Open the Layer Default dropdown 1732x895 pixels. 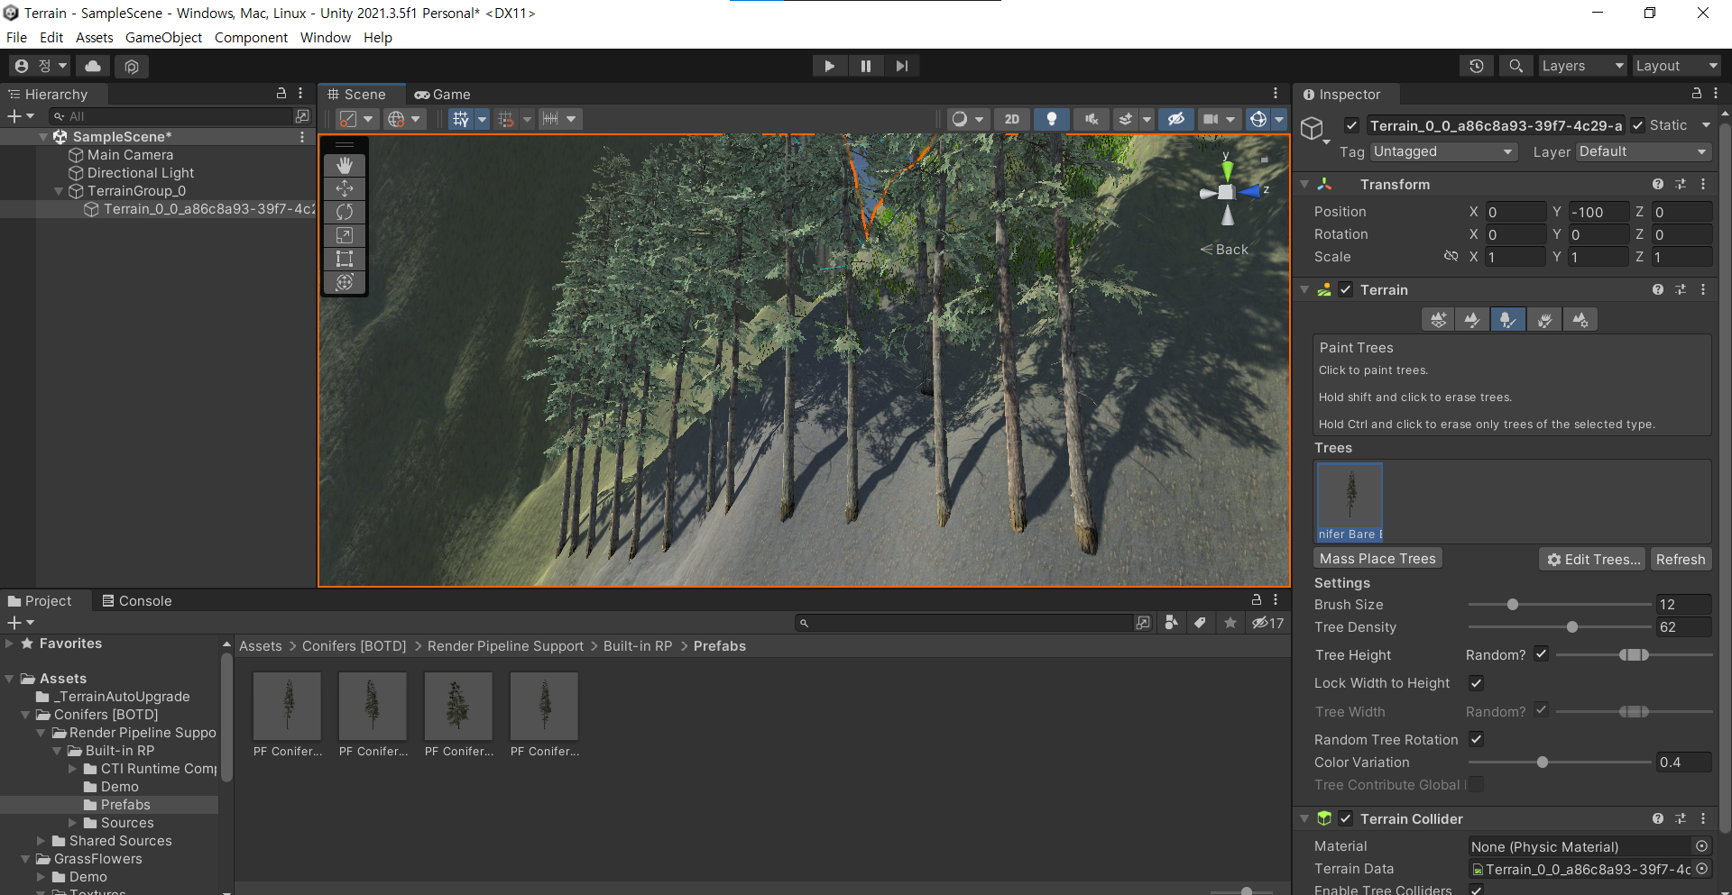tap(1643, 151)
